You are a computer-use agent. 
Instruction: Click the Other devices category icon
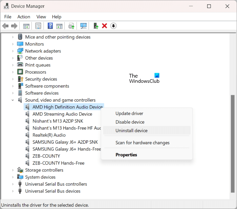pos(20,58)
